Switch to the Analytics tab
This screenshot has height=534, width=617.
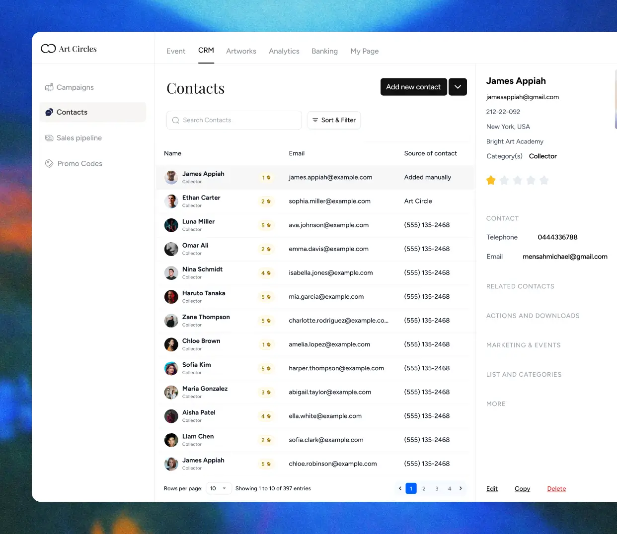point(284,51)
